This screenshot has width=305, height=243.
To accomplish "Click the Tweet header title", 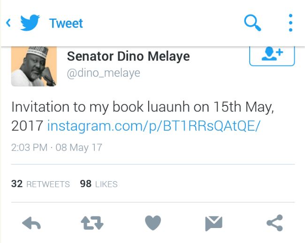I will [66, 23].
